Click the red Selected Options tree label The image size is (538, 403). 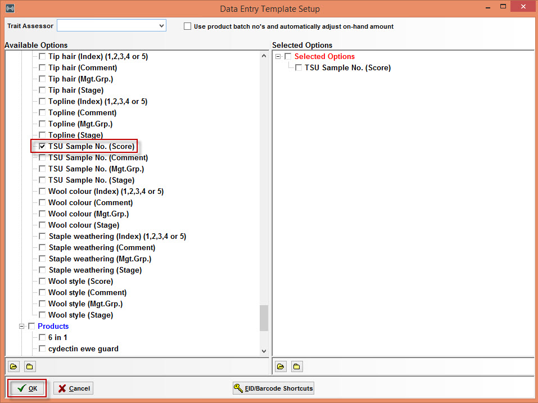(x=324, y=56)
